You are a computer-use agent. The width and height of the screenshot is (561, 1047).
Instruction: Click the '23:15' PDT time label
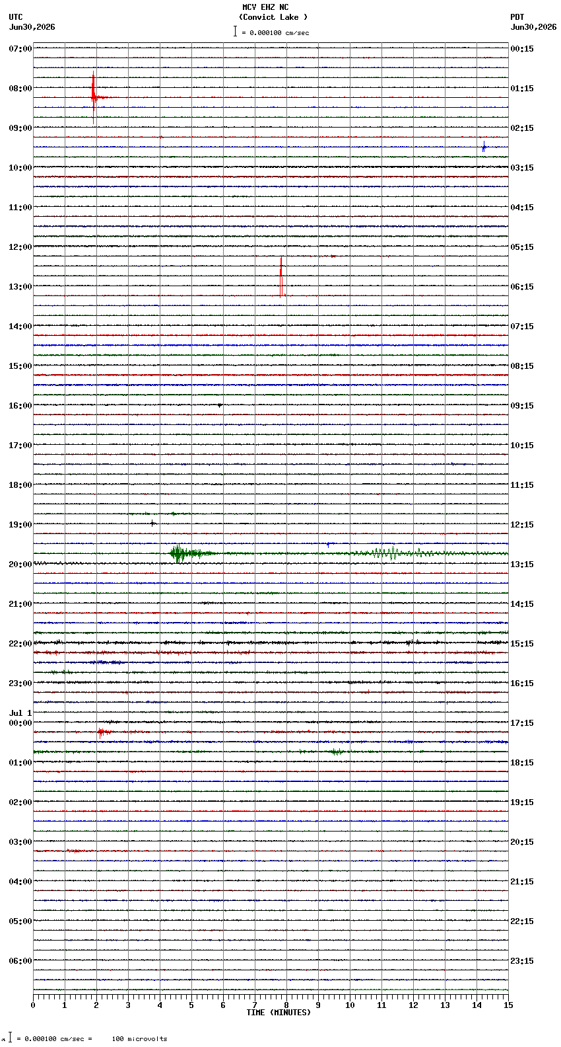pos(522,961)
